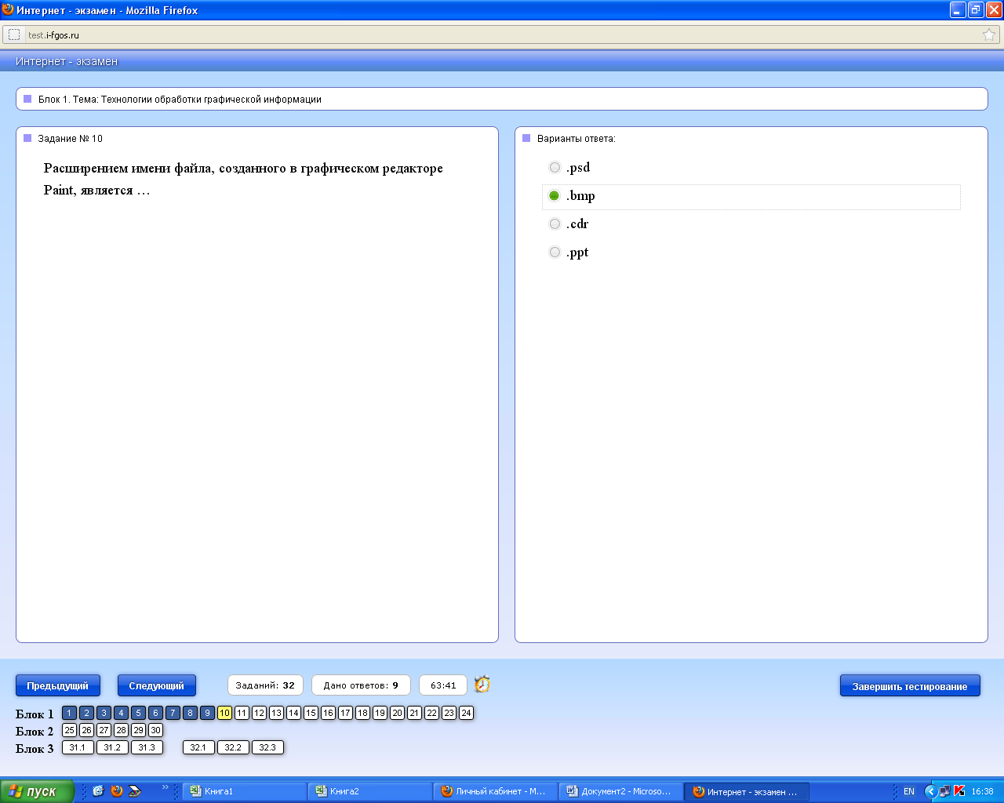Jump to question 3 in Блок 1
The height and width of the screenshot is (803, 1004).
coord(104,713)
